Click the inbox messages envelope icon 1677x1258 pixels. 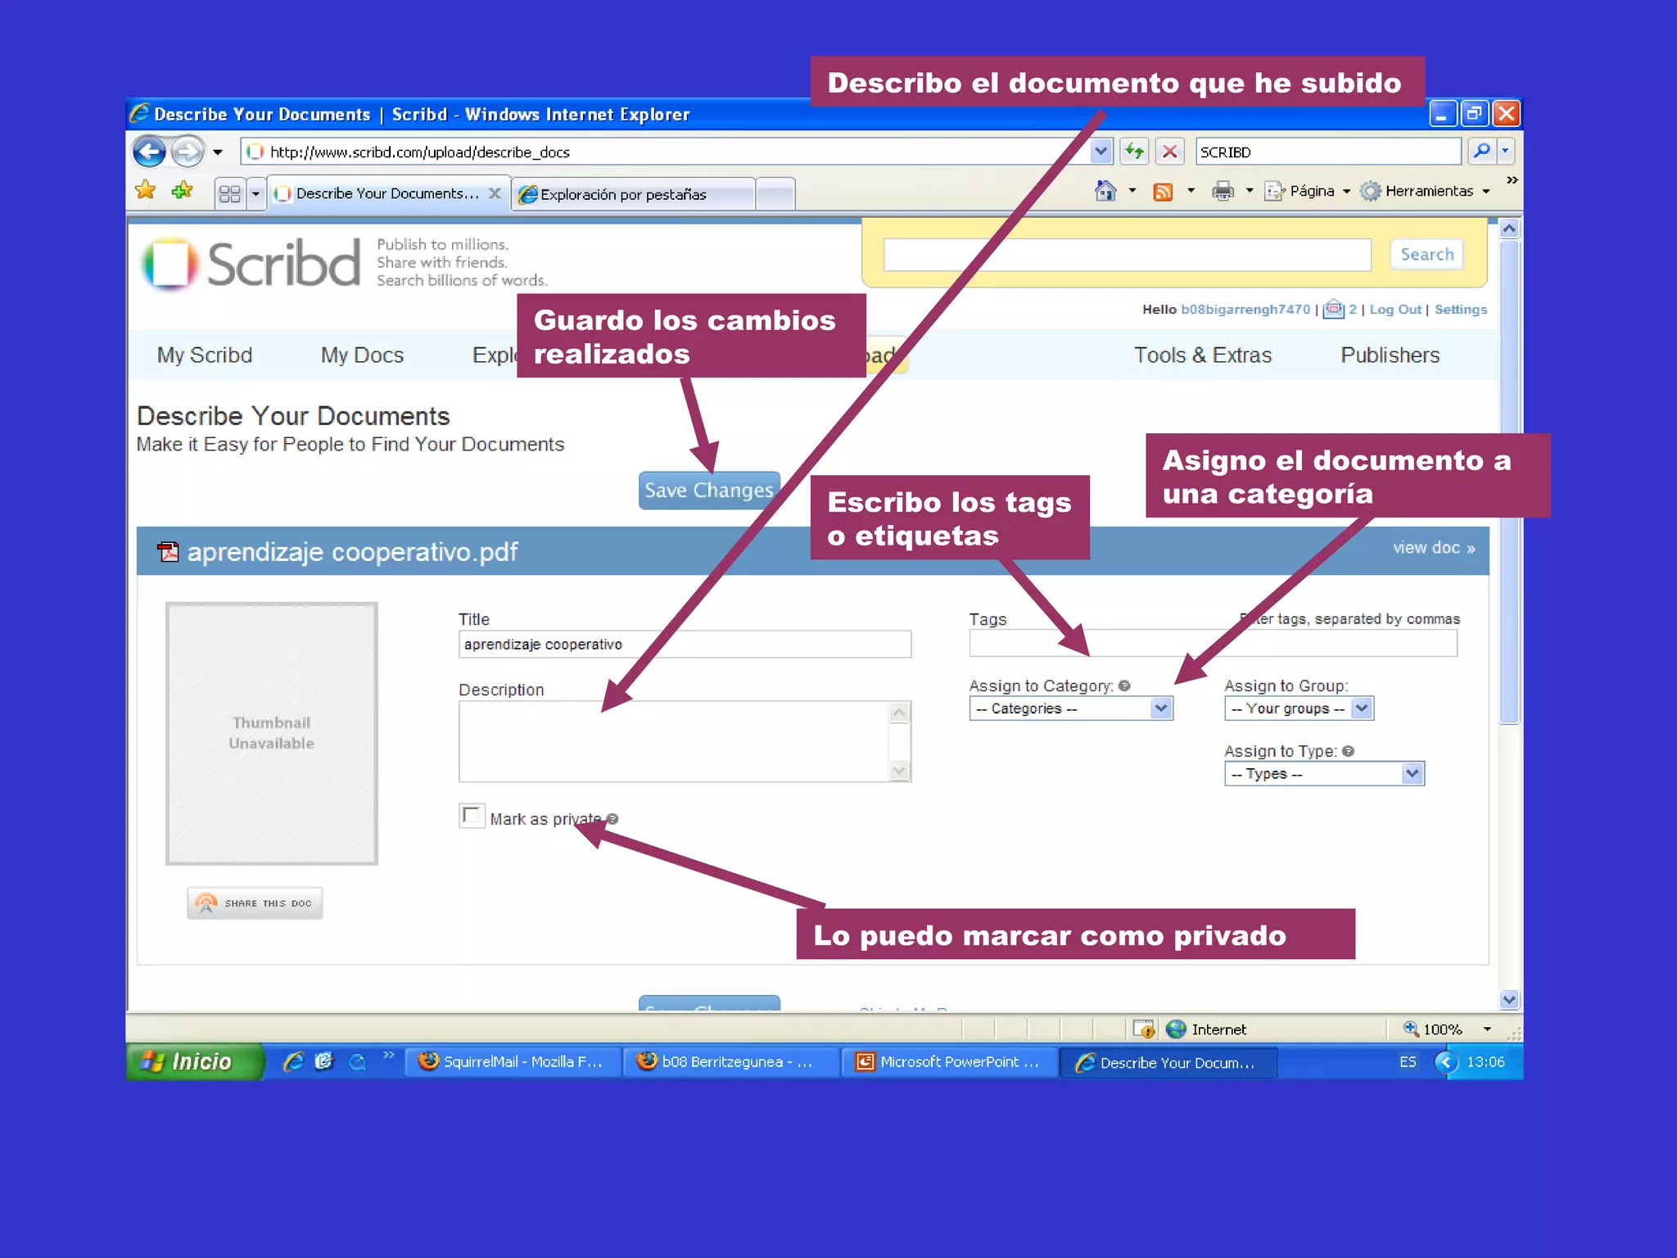pos(1333,309)
